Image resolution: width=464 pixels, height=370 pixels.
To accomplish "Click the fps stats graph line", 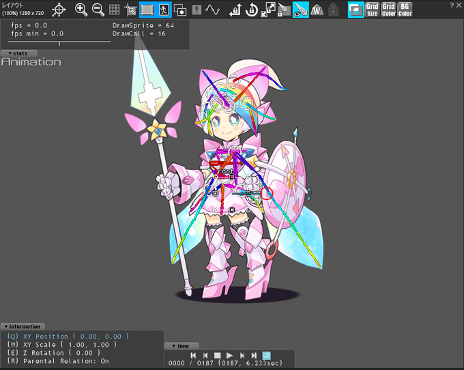I will point(59,42).
